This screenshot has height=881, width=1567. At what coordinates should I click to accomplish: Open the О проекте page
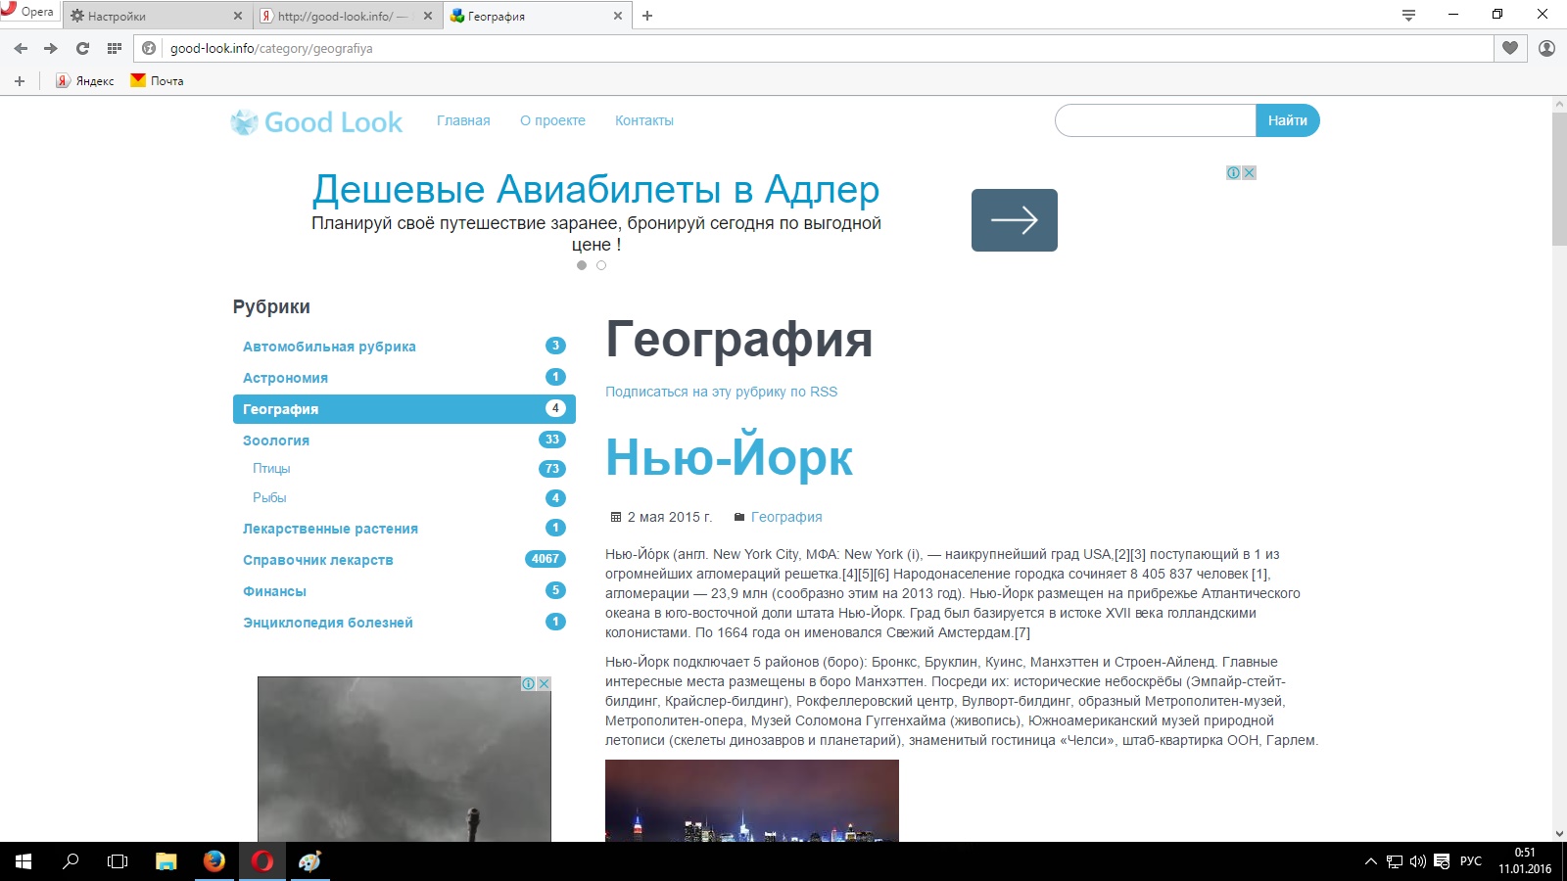click(x=552, y=120)
